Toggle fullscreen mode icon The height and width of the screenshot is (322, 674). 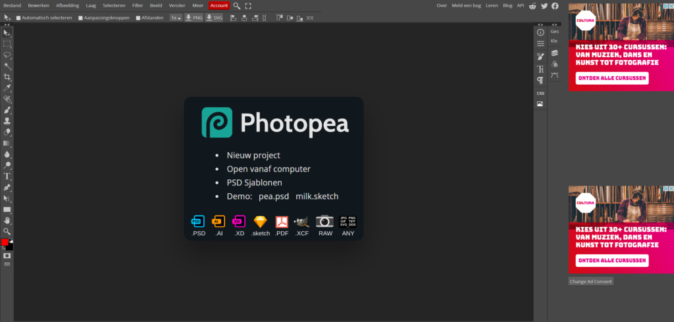pos(248,5)
